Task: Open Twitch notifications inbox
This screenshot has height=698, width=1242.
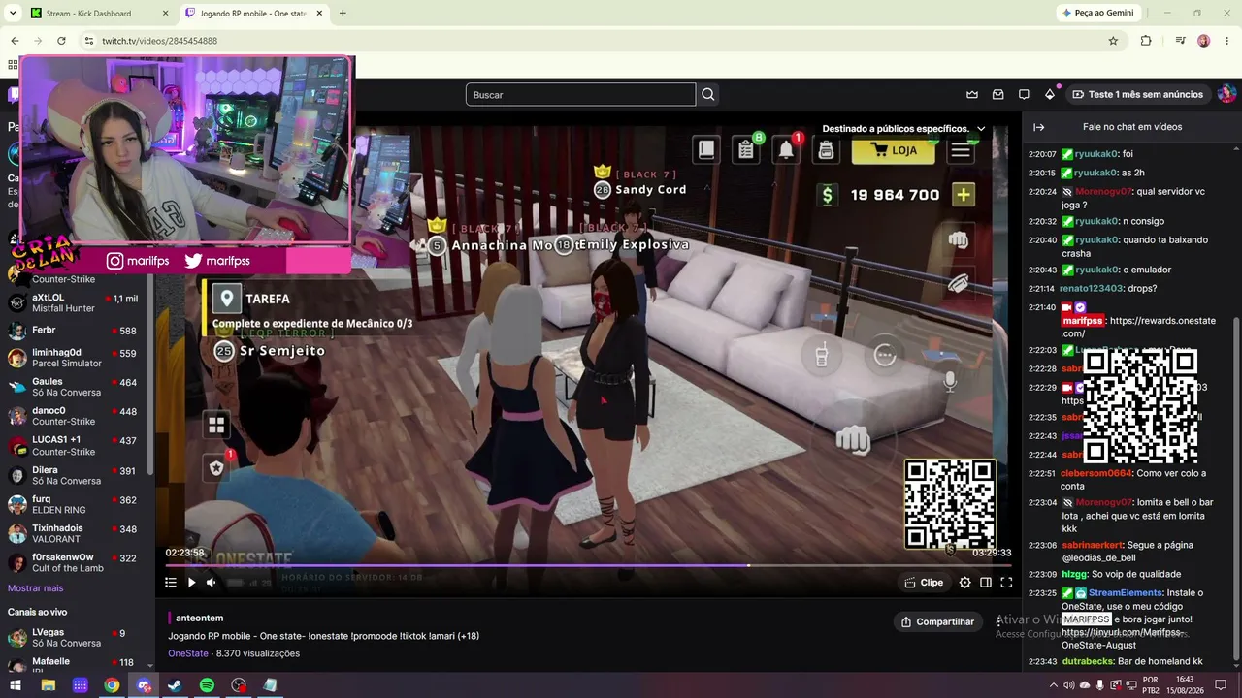Action: (x=997, y=94)
